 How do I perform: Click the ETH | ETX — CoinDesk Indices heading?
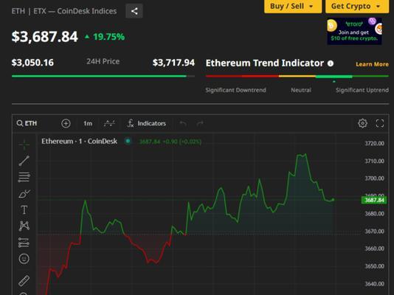click(64, 11)
